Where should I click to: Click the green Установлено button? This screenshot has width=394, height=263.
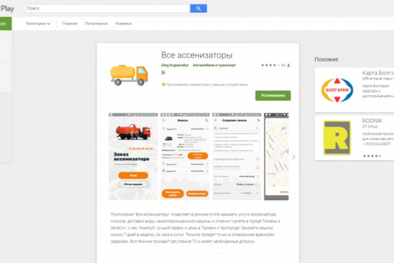[273, 96]
